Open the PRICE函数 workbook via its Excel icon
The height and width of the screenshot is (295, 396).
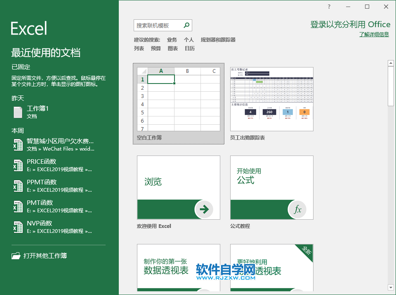17,165
